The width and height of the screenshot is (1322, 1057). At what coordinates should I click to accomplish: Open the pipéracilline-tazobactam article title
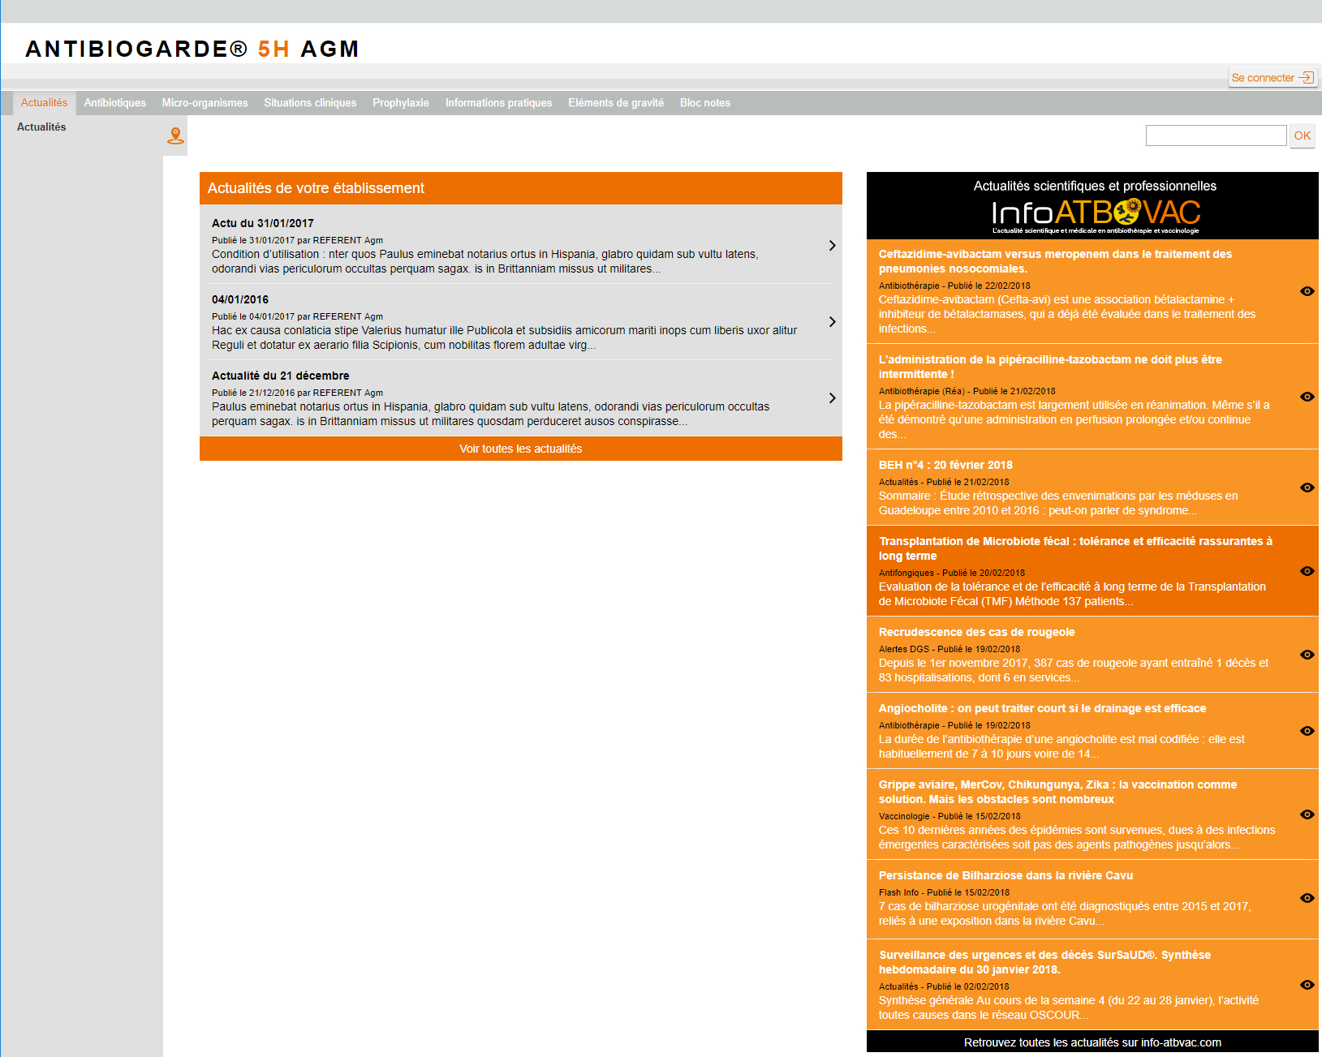pos(1050,367)
